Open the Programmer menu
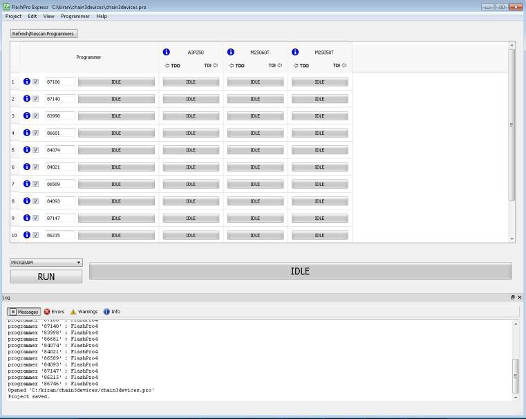This screenshot has height=419, width=526. (75, 16)
